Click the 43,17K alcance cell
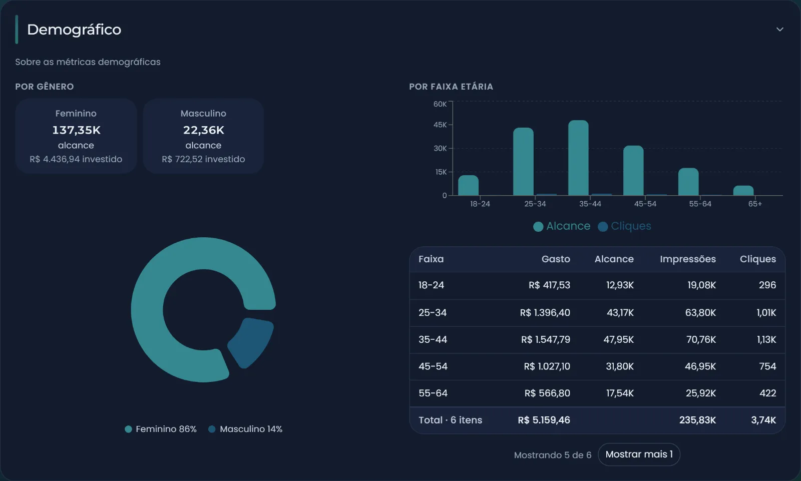The width and height of the screenshot is (801, 481). point(620,313)
